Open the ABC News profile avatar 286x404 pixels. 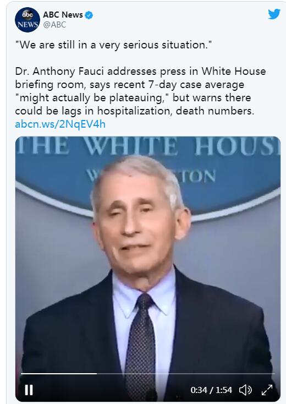point(28,20)
